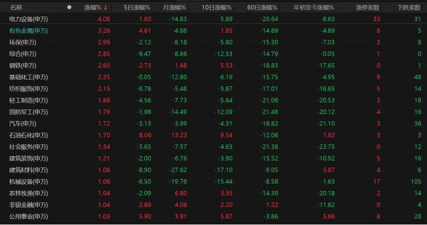Select the 石油石化(申万) row name
The image size is (427, 225).
pyautogui.click(x=28, y=135)
